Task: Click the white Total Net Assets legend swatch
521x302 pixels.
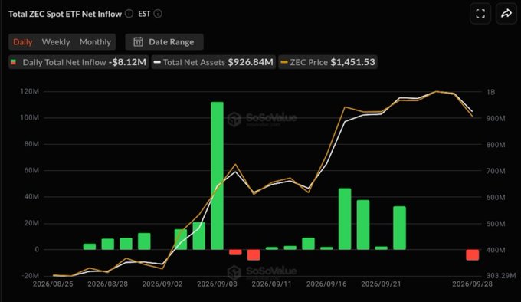Action: pyautogui.click(x=157, y=62)
